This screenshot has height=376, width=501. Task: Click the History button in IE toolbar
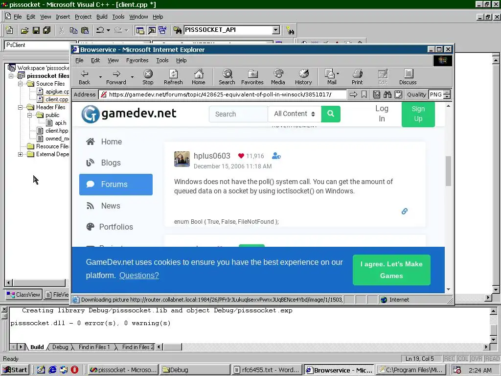tap(303, 77)
